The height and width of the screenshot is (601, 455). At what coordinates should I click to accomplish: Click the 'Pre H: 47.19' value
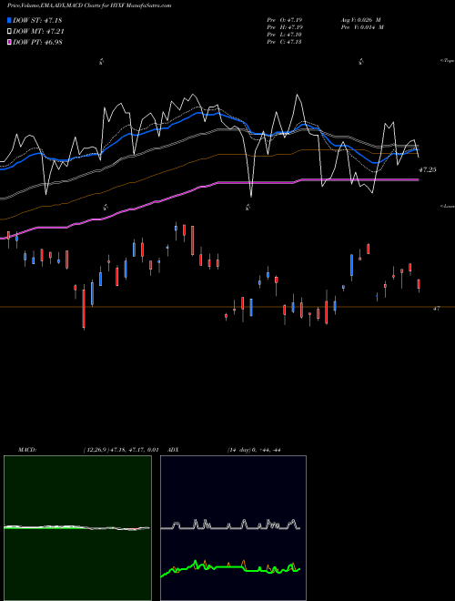click(x=286, y=27)
